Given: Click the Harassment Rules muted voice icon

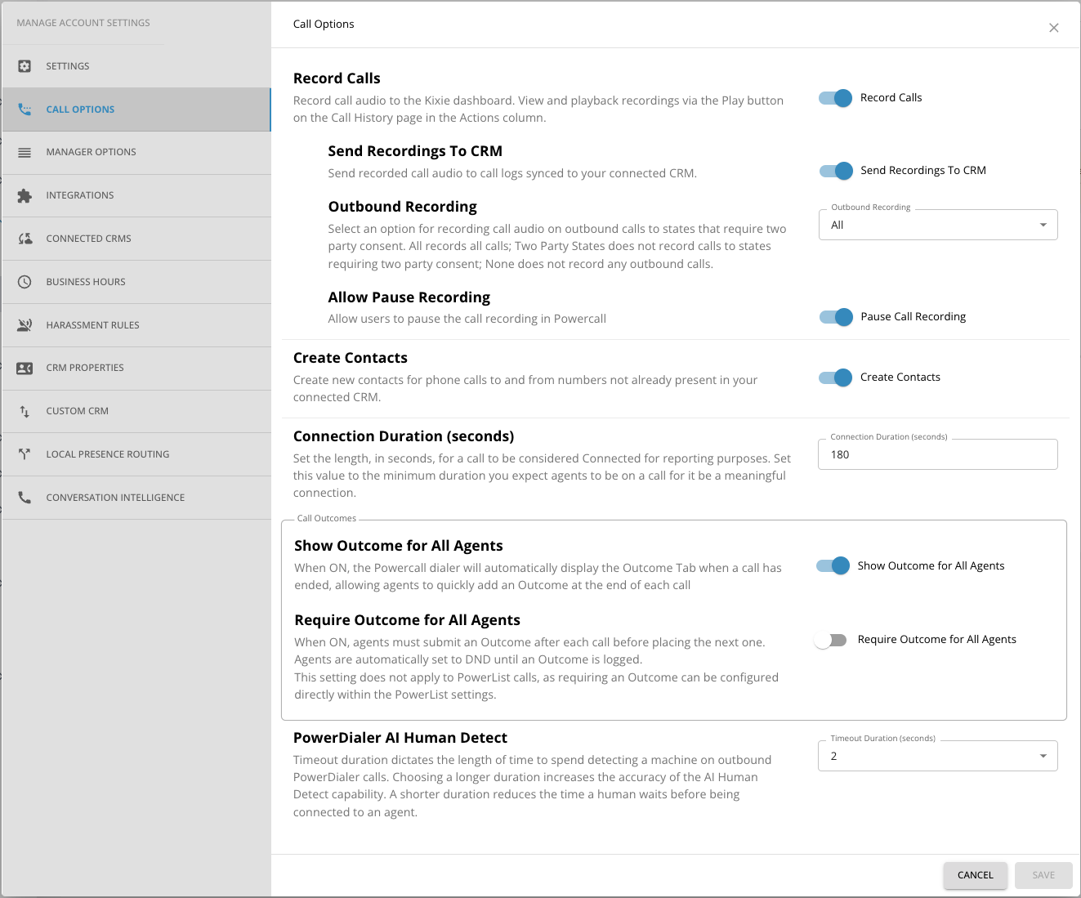Looking at the screenshot, I should (x=25, y=325).
